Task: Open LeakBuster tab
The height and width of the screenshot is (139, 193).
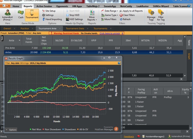Action: (143, 6)
